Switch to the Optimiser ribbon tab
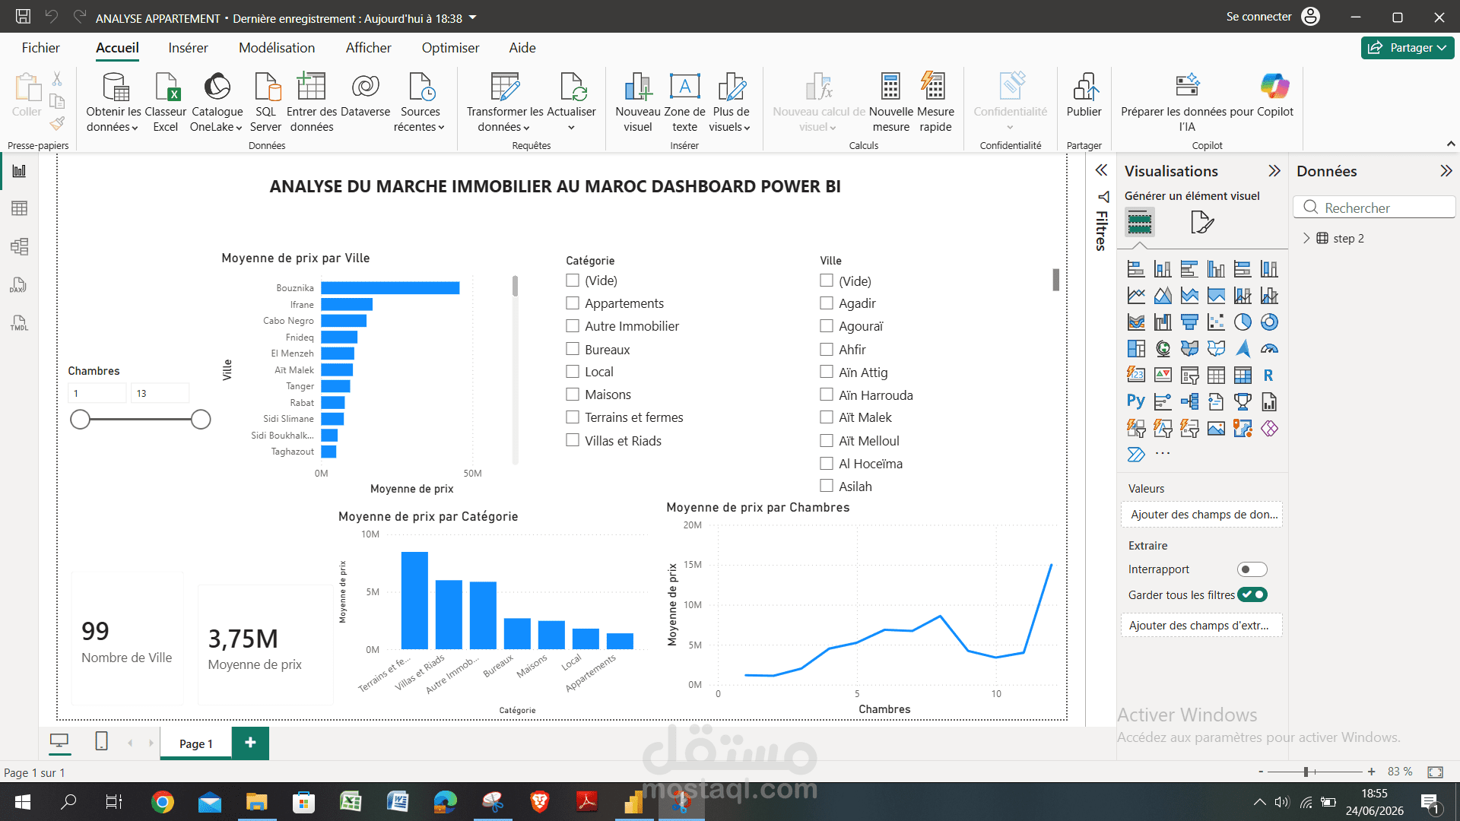 pos(450,48)
